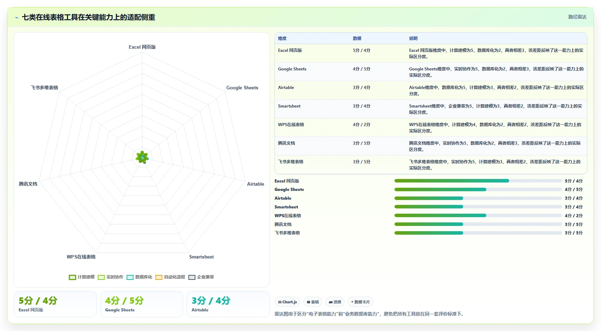Toggle the 自动化流程 legend swatch
The image size is (601, 331).
pyautogui.click(x=159, y=277)
